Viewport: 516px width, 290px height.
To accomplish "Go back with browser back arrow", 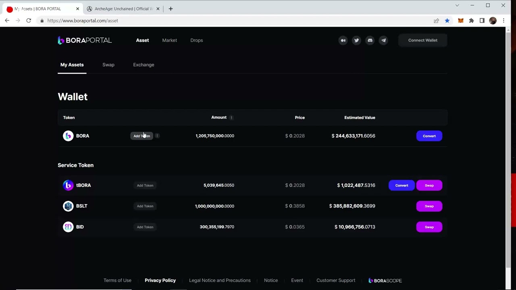I will pos(7,21).
